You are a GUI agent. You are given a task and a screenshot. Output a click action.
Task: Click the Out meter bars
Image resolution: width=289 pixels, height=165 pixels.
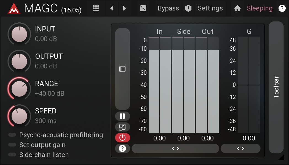pos(208,85)
